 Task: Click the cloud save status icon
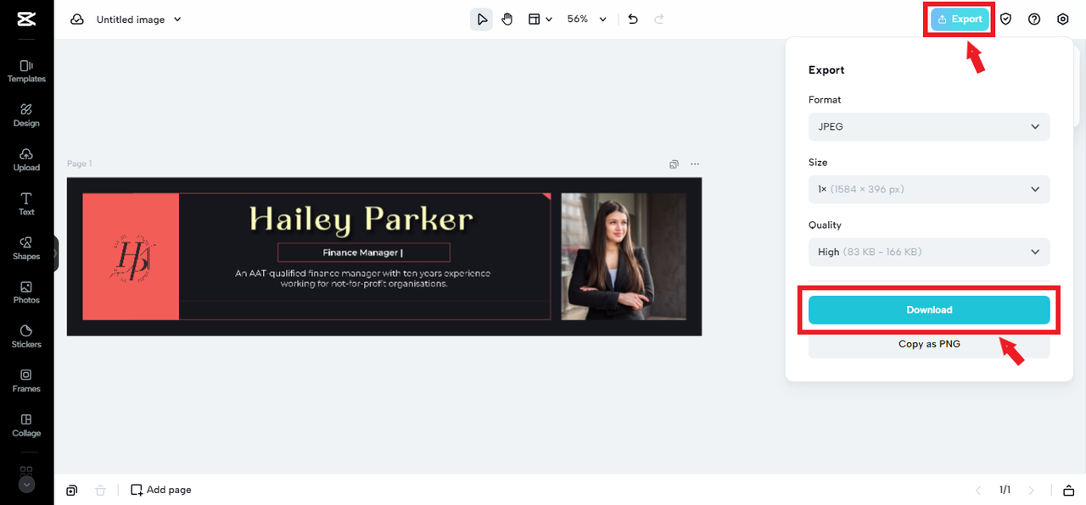(77, 19)
